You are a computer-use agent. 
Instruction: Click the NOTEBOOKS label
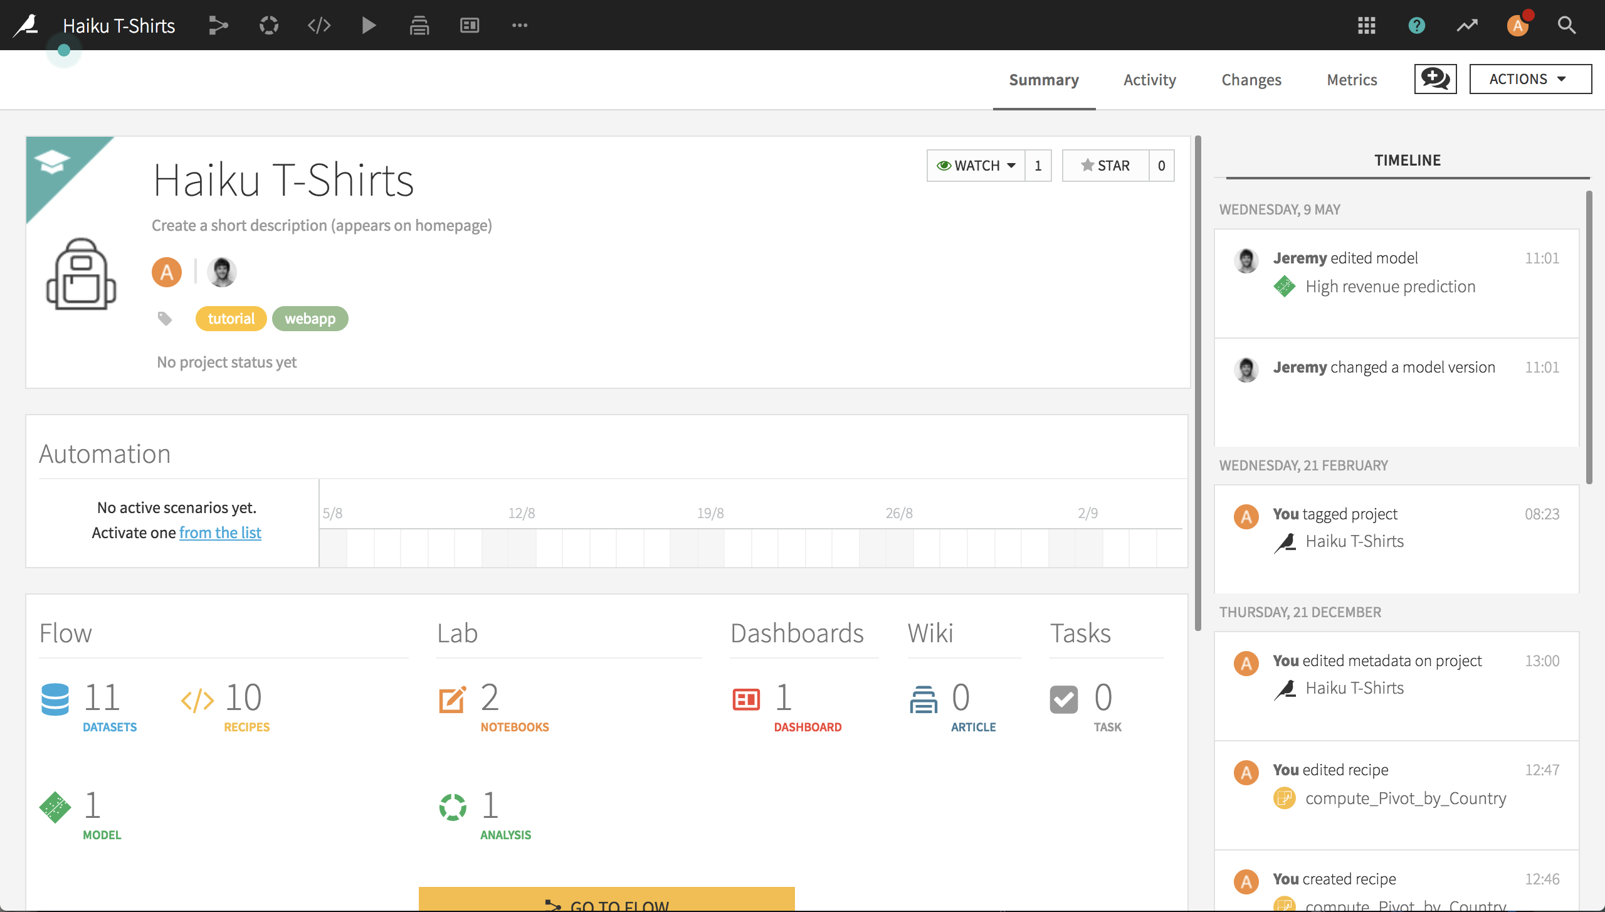[x=515, y=727]
